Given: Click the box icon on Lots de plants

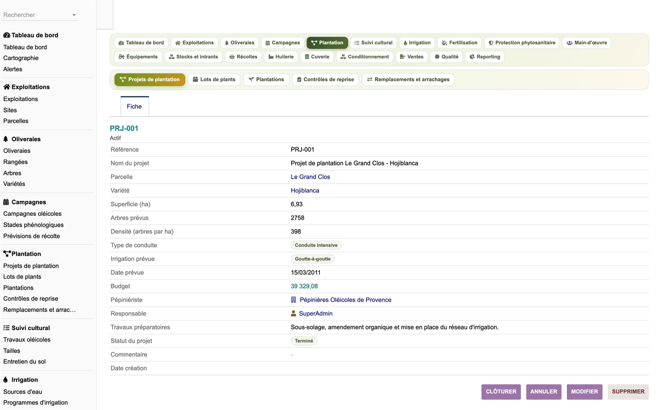Looking at the screenshot, I should point(196,79).
